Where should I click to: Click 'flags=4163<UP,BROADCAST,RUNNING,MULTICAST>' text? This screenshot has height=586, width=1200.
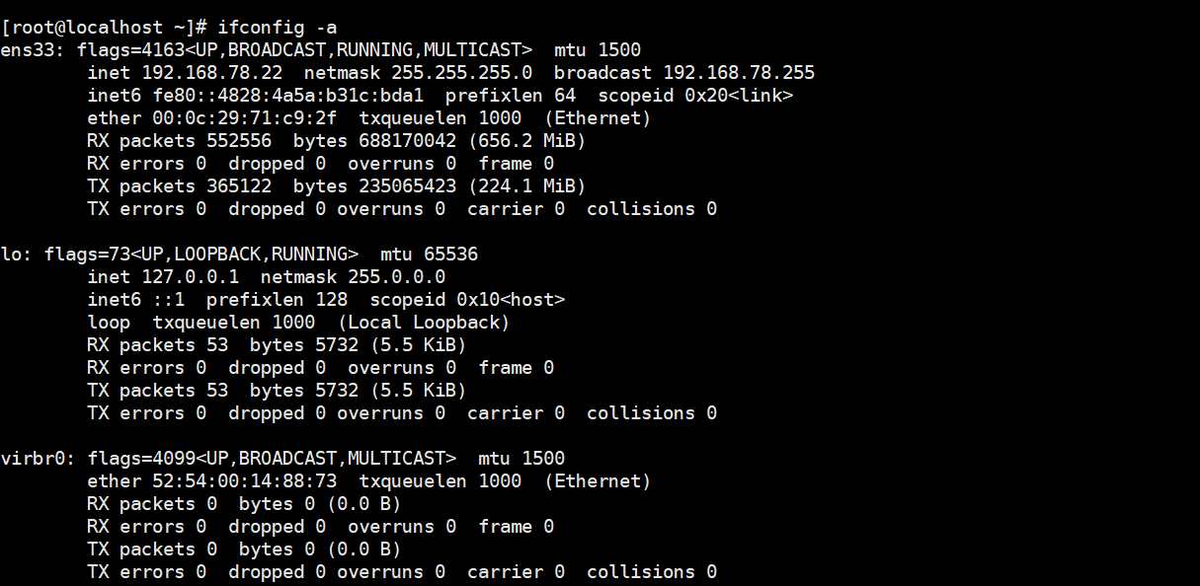(x=305, y=50)
